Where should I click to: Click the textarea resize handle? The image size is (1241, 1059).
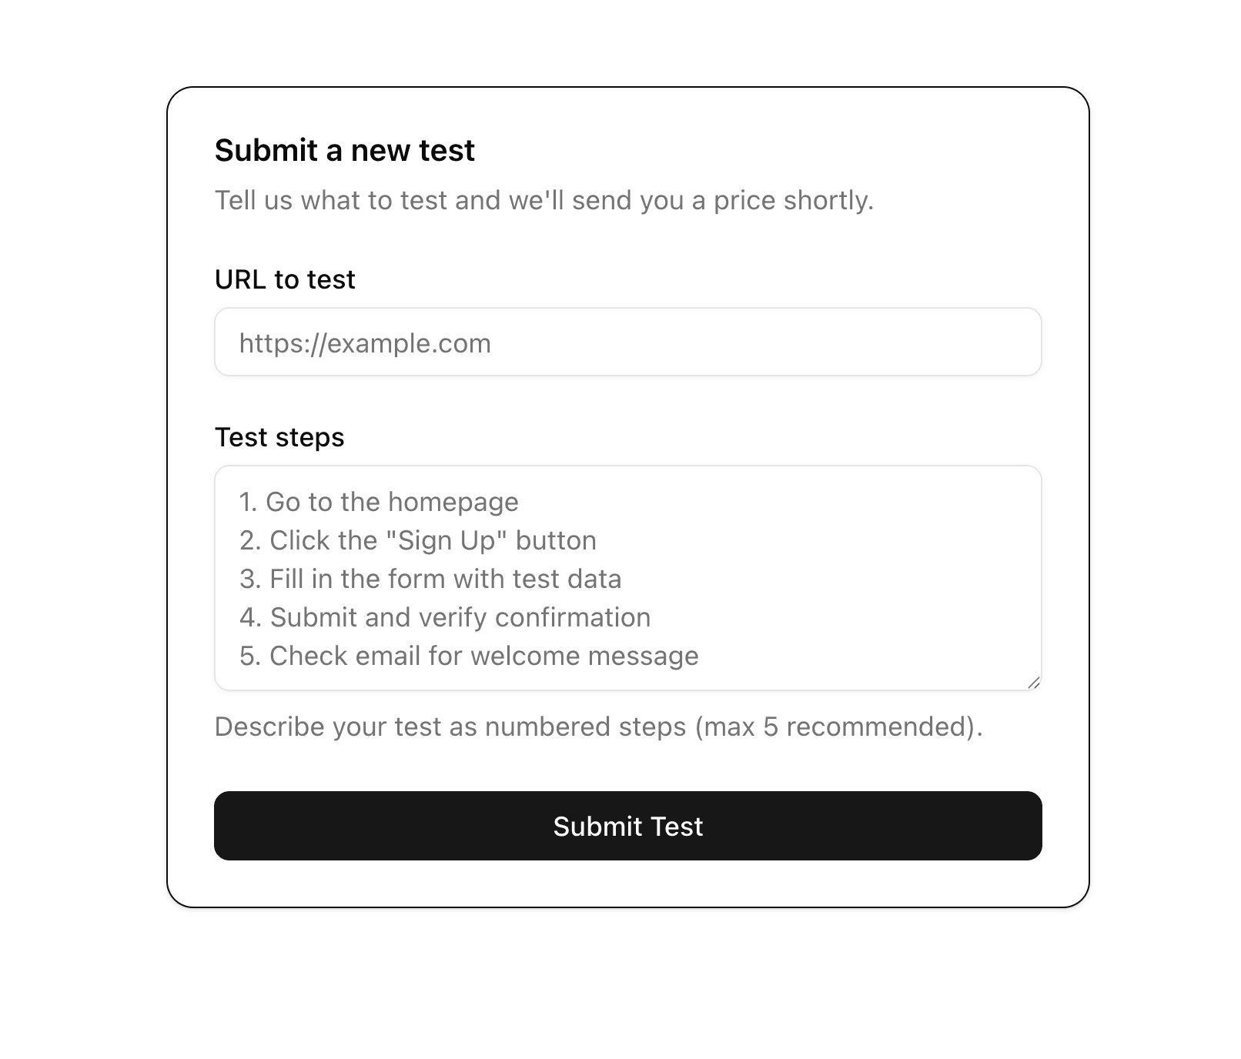click(1035, 683)
